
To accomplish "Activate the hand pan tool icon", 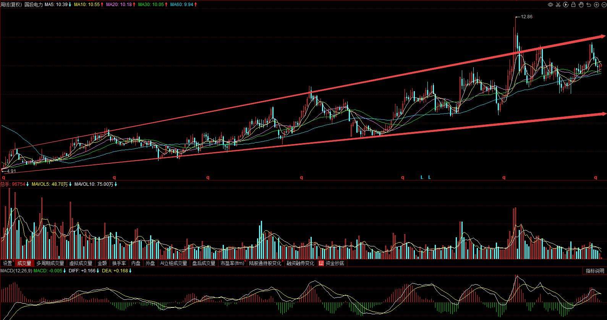I will [581, 5].
